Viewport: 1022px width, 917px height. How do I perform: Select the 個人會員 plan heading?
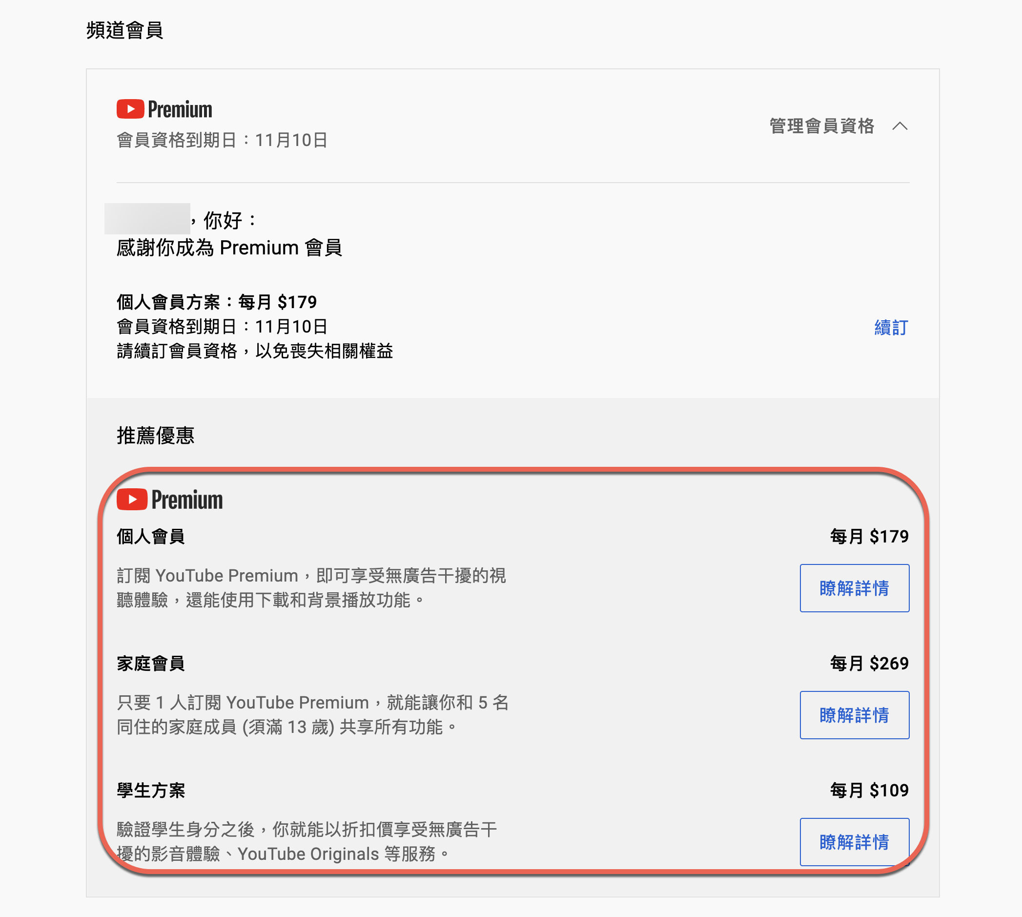(x=151, y=536)
